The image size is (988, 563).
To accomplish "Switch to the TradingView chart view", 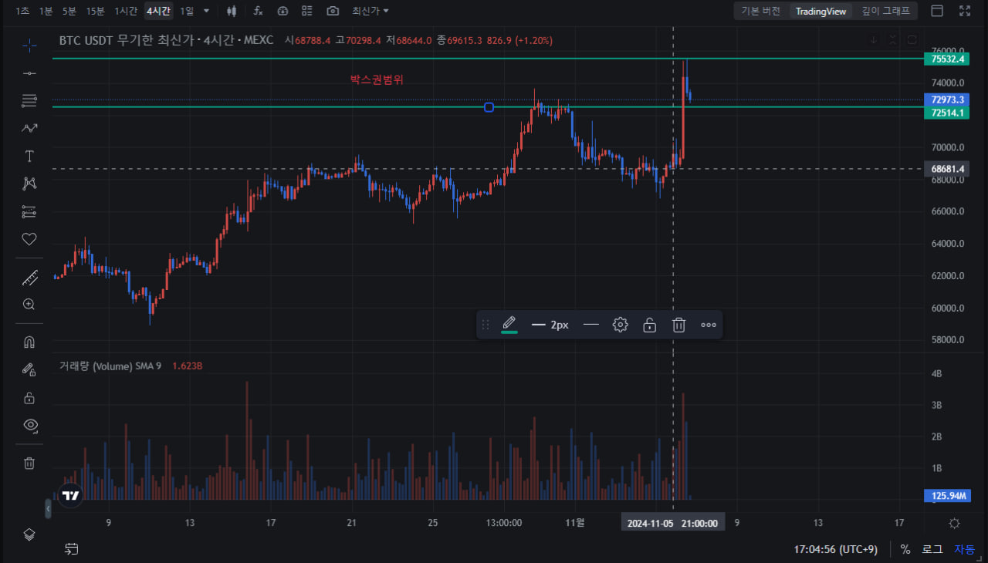I will tap(821, 11).
